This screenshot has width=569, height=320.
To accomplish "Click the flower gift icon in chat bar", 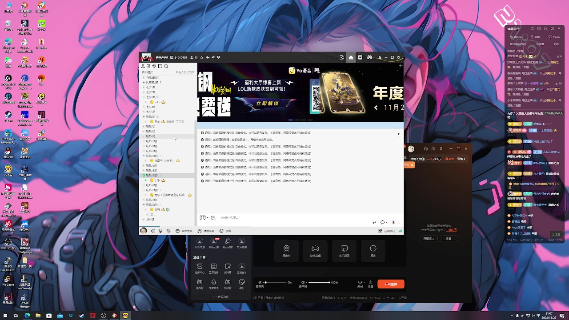I will [393, 222].
